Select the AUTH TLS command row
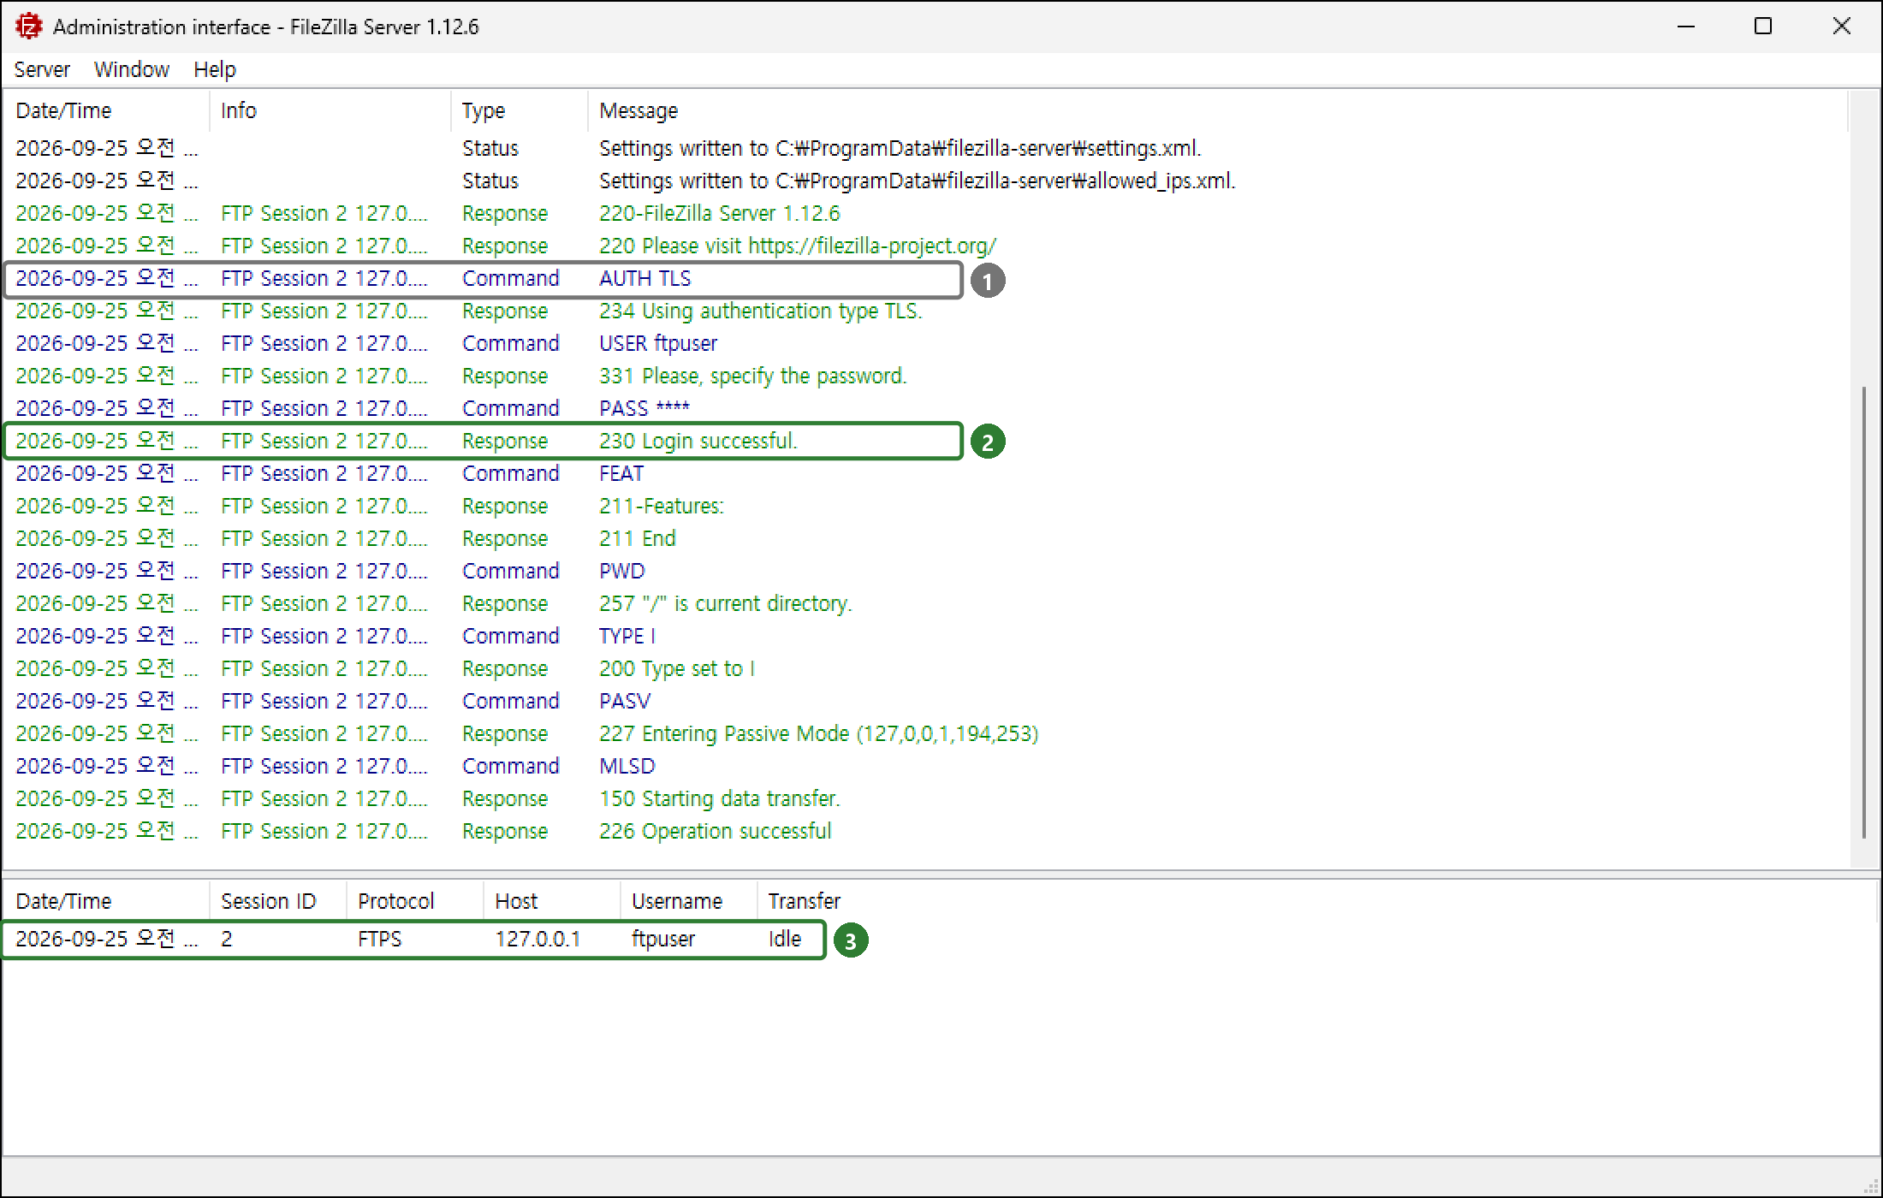Viewport: 1883px width, 1198px height. tap(924, 278)
